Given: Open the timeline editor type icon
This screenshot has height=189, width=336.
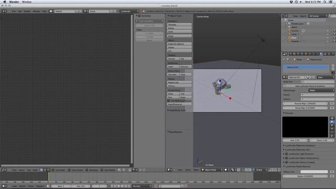Looking at the screenshot, I should 4,186.
